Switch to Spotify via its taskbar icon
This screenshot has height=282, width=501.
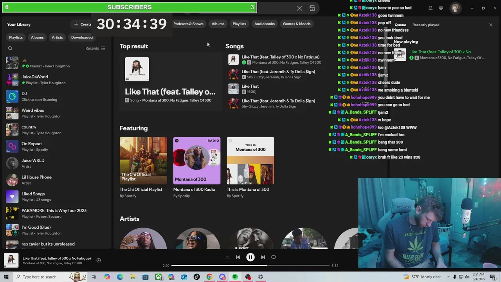pyautogui.click(x=235, y=277)
